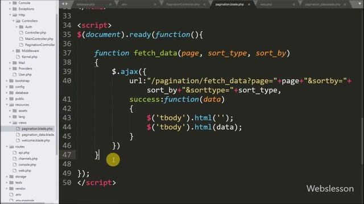The image size is (364, 204).
Task: Click pagination.blade.php file icon in sidebar
Action: pyautogui.click(x=18, y=129)
